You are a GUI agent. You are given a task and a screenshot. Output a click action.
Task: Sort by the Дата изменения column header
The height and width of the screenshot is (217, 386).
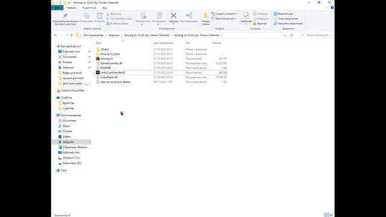[163, 43]
